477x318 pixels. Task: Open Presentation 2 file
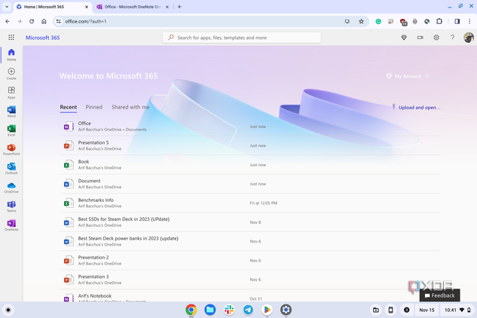click(x=249, y=261)
